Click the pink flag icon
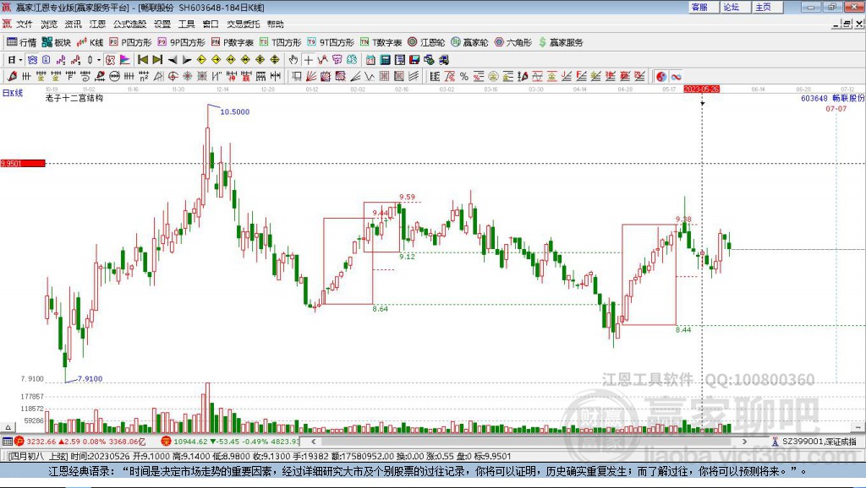This screenshot has height=488, width=866. [x=125, y=60]
